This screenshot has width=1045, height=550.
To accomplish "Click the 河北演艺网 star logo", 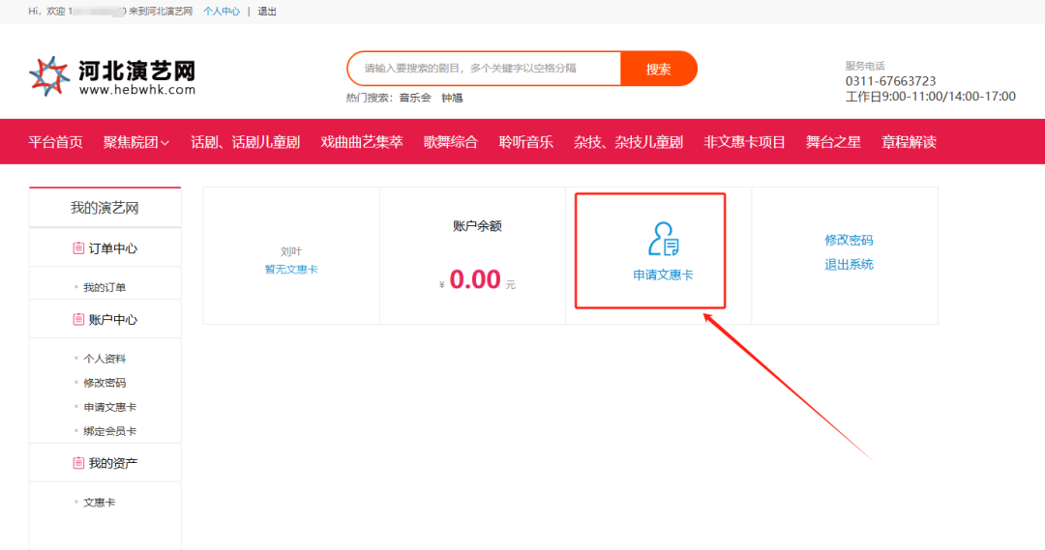I will 49,76.
